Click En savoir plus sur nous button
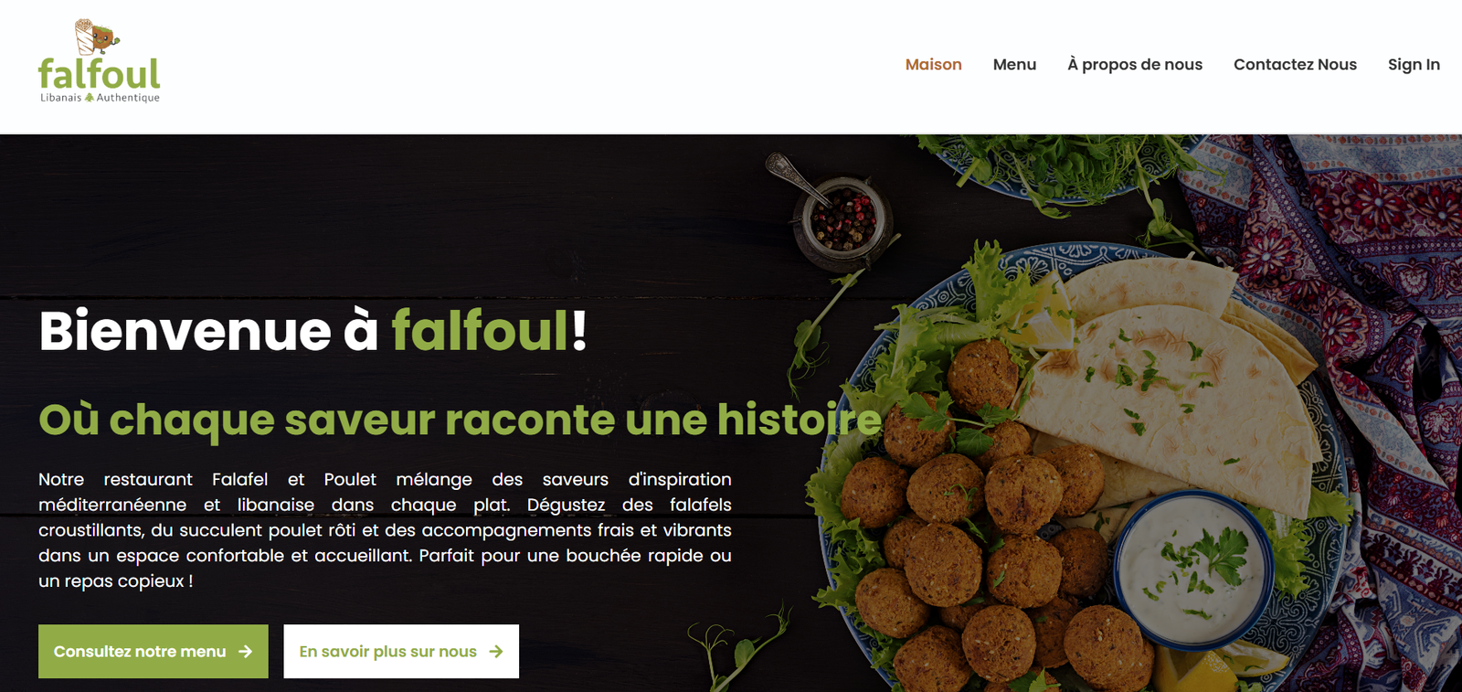The image size is (1462, 692). (x=401, y=652)
